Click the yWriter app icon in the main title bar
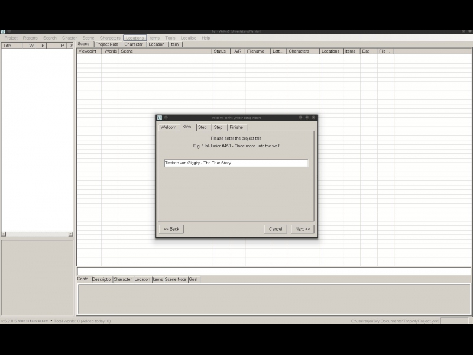The width and height of the screenshot is (473, 355). [3, 31]
